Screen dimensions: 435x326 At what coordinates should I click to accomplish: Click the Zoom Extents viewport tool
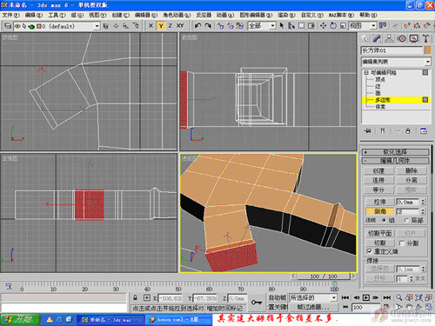pos(418,297)
